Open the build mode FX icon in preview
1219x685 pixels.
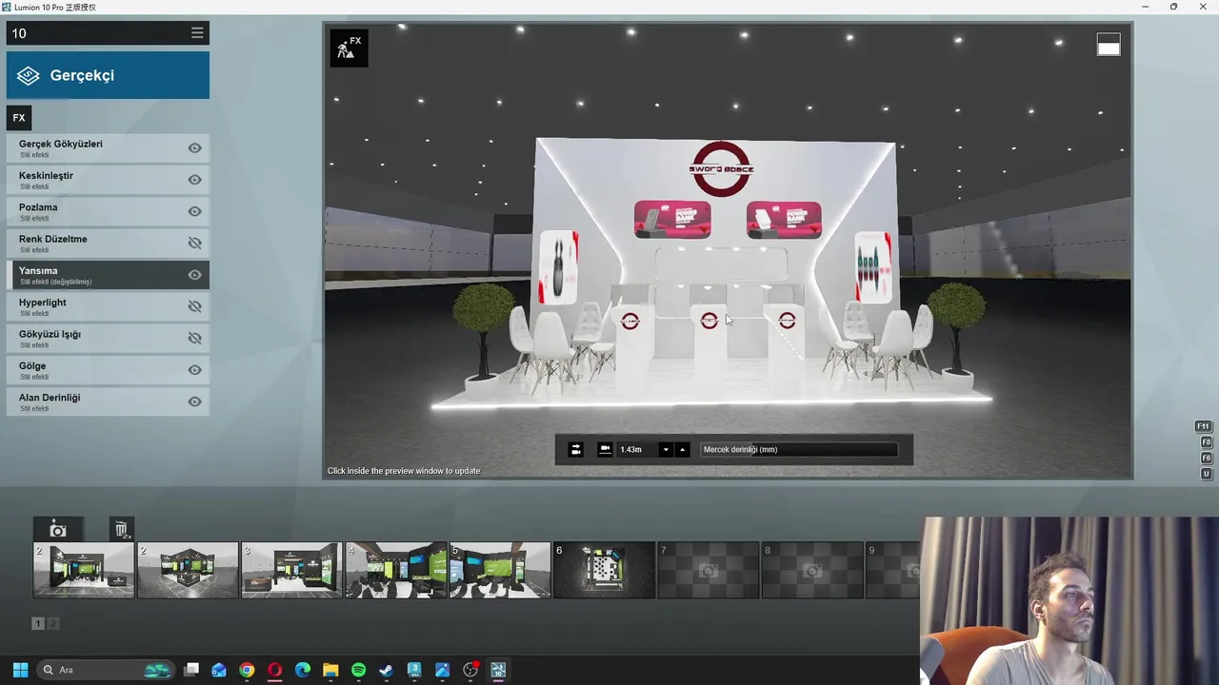tap(349, 48)
